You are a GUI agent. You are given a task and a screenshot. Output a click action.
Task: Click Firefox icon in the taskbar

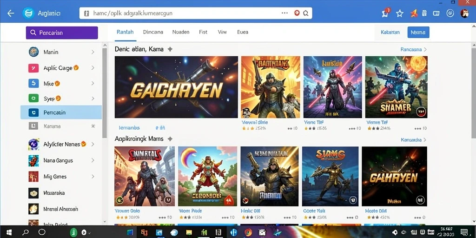pyautogui.click(x=248, y=232)
